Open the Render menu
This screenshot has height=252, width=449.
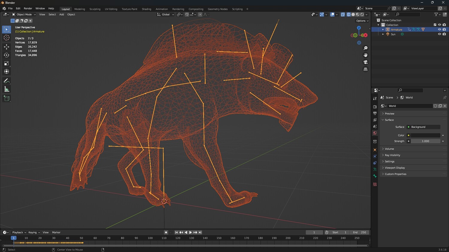click(x=28, y=8)
